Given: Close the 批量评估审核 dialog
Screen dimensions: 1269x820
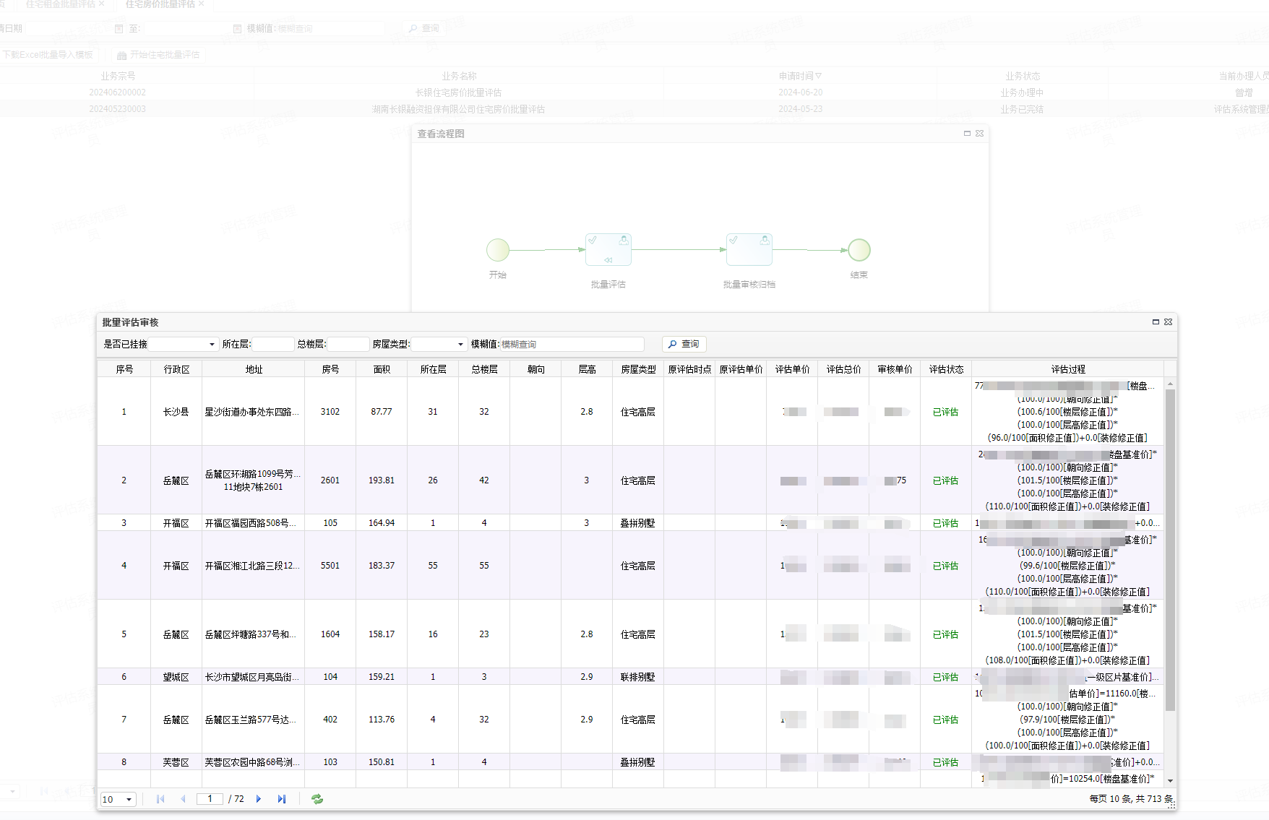Looking at the screenshot, I should [1168, 322].
